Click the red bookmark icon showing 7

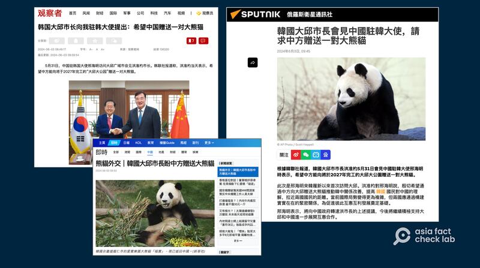191,41
